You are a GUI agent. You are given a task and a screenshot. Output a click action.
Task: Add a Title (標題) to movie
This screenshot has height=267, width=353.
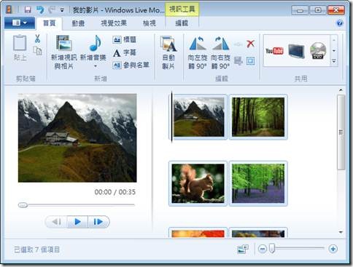tap(125, 39)
